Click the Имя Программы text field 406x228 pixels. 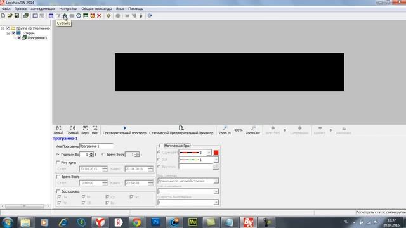(96, 146)
